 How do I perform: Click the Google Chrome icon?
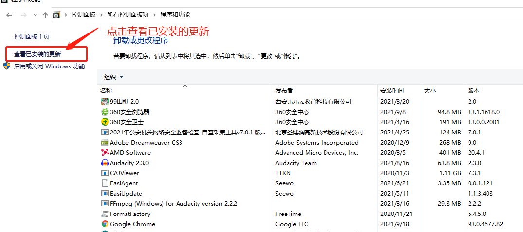(x=105, y=224)
